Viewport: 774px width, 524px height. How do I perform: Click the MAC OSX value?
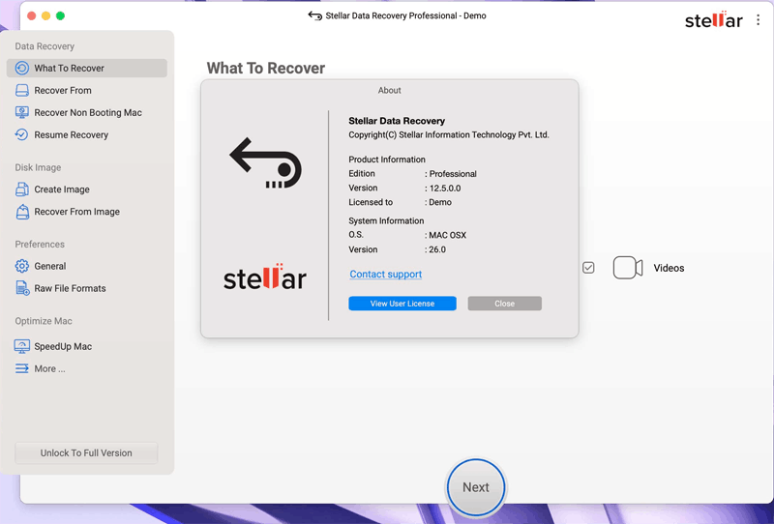(x=446, y=235)
